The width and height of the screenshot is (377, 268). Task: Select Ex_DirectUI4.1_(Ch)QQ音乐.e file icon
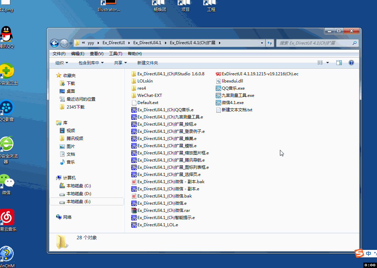[x=134, y=110]
